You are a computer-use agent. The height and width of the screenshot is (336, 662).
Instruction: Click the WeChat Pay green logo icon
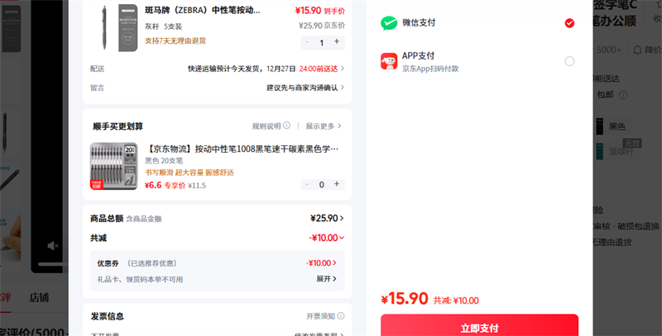[x=389, y=22]
